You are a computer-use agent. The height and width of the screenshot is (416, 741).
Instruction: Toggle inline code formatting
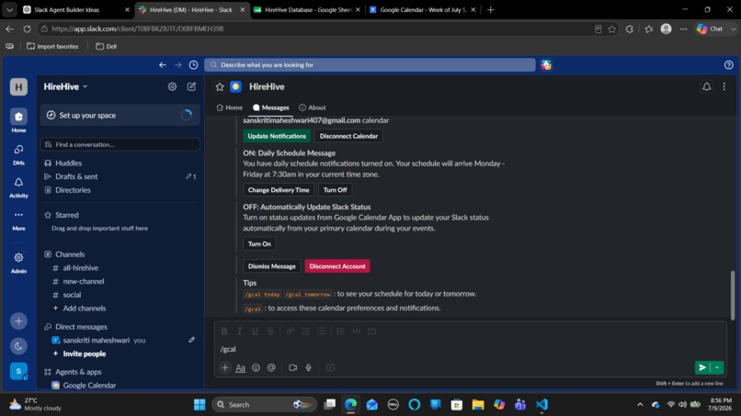tap(357, 331)
